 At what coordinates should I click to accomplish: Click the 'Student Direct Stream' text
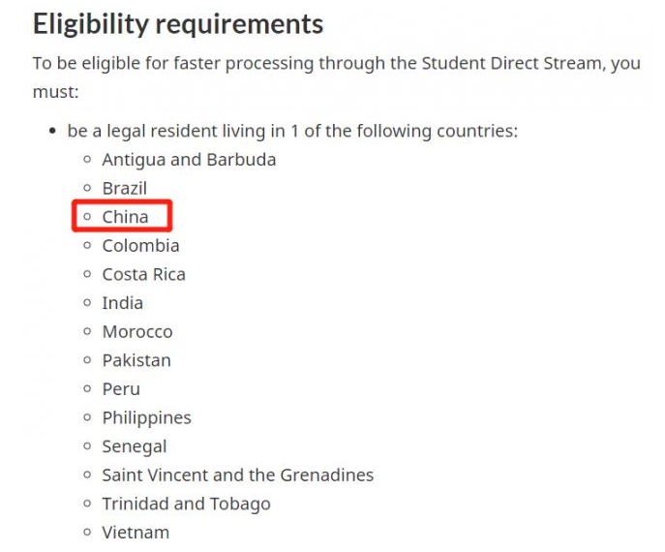pyautogui.click(x=511, y=63)
